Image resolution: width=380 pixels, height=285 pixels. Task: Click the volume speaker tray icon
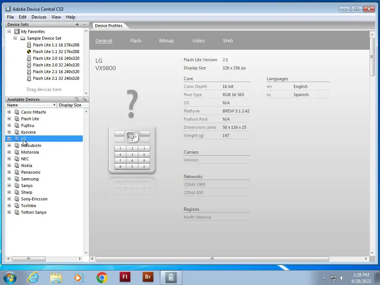click(342, 278)
